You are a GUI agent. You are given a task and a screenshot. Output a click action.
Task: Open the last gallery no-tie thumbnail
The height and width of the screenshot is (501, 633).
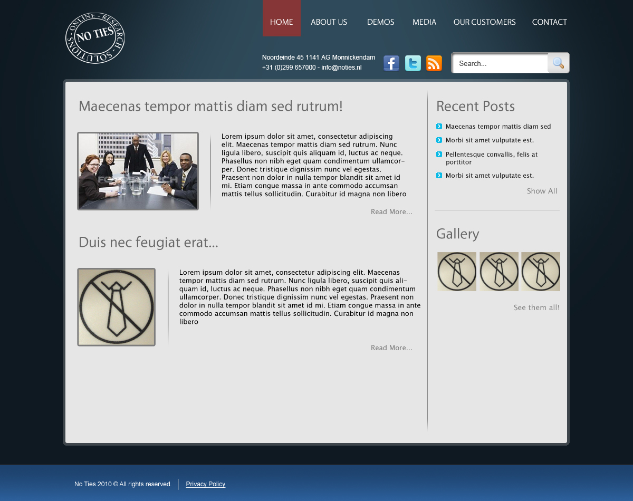(x=541, y=272)
